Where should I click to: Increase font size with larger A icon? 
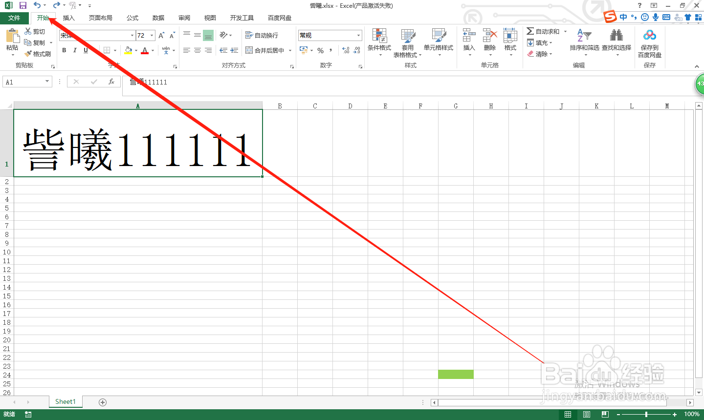point(161,35)
